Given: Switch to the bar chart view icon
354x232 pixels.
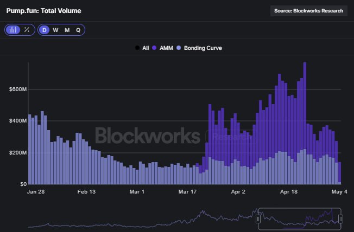Looking at the screenshot, I should [13, 30].
